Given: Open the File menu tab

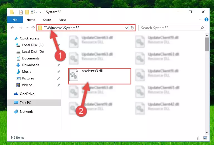Looking at the screenshot, I should [x=15, y=20].
